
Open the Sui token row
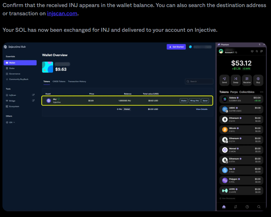click(x=241, y=170)
